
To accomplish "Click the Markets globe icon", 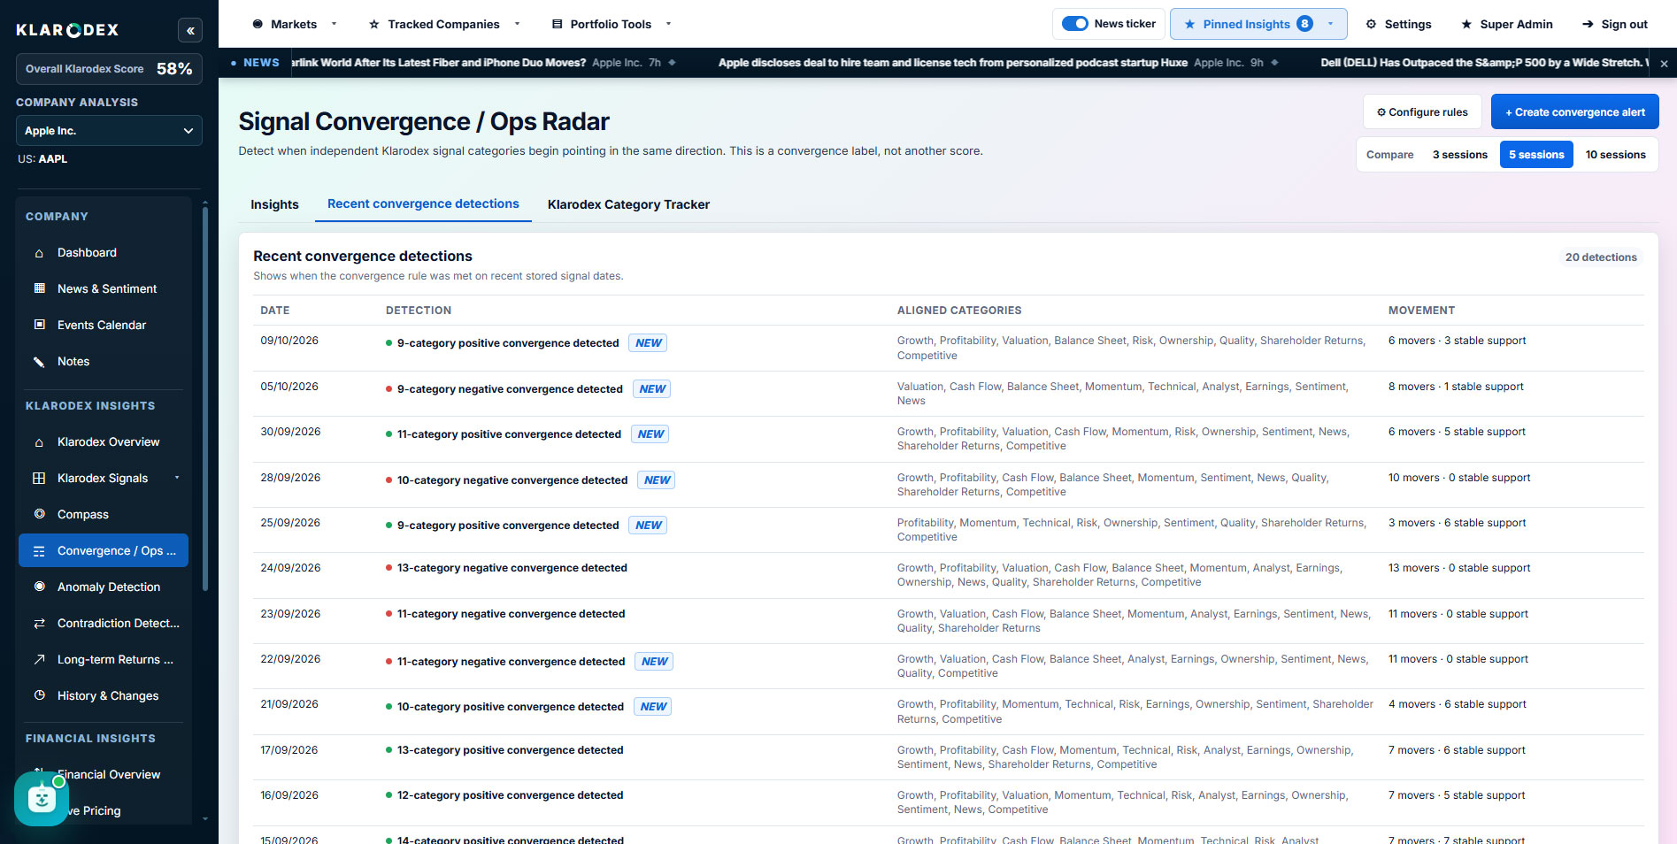I will tap(258, 24).
